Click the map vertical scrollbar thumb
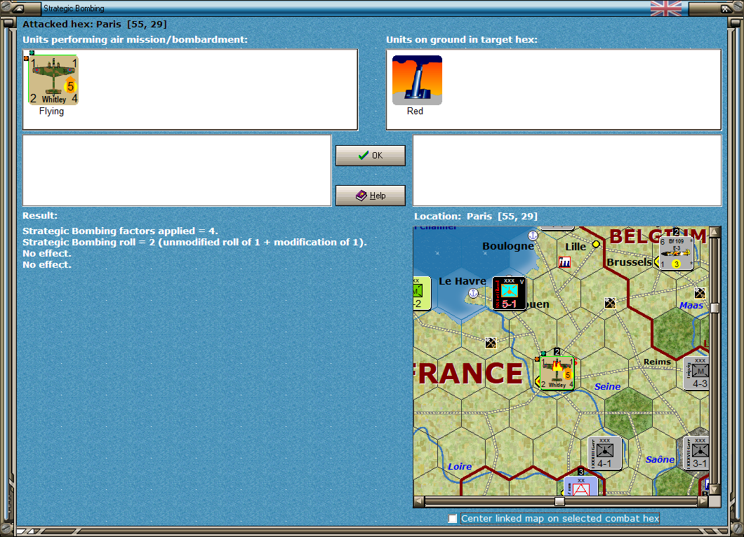 (x=715, y=308)
